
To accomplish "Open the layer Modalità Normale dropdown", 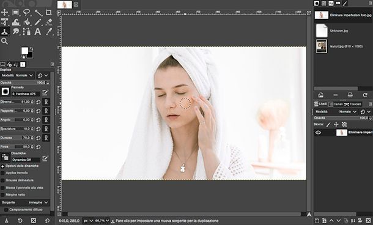I will pos(336,111).
